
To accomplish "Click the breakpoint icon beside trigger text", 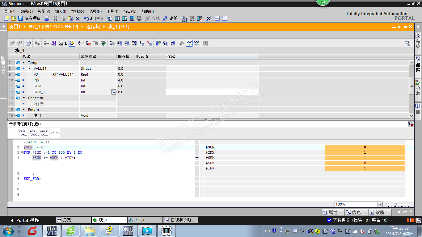I will coord(411,124).
